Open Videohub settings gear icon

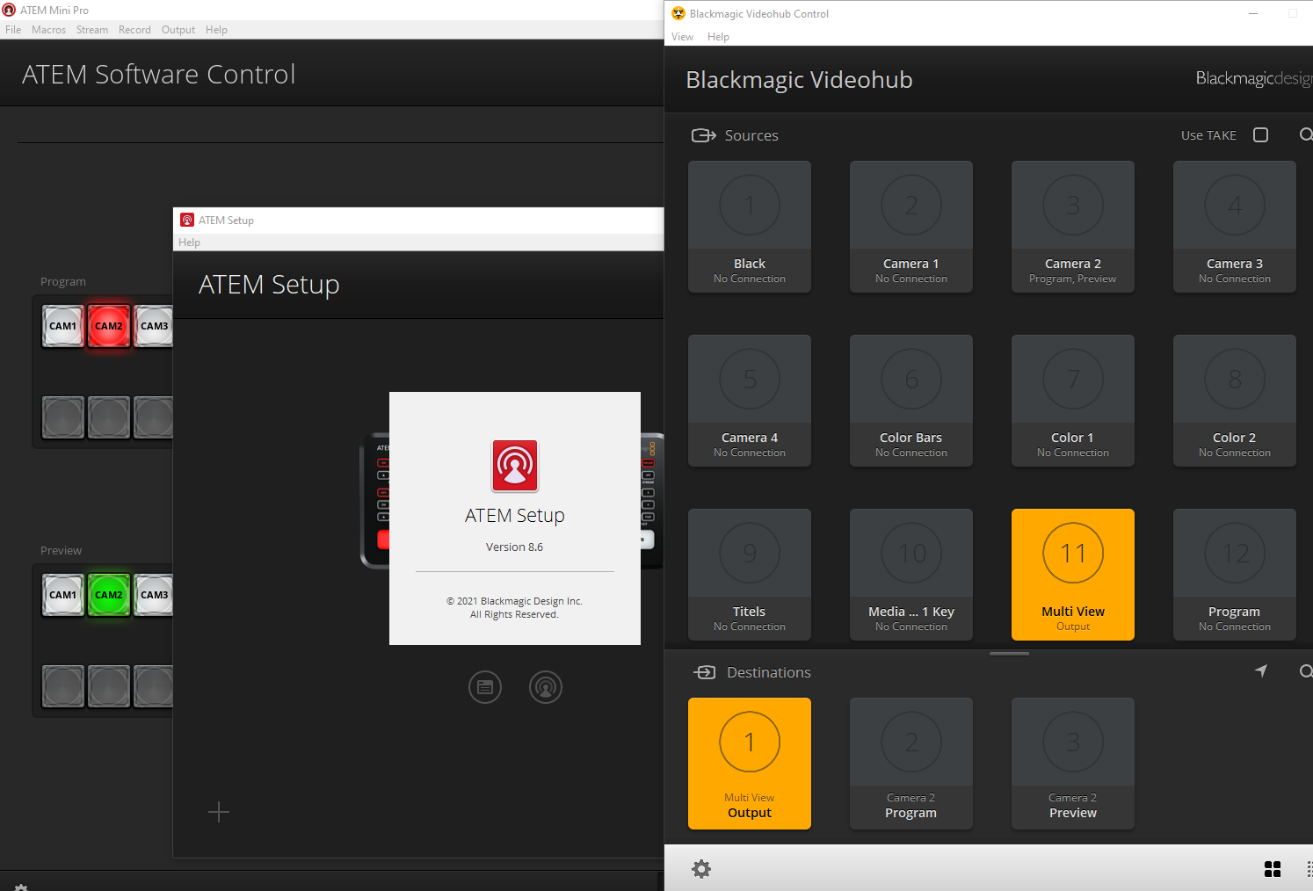pos(701,869)
